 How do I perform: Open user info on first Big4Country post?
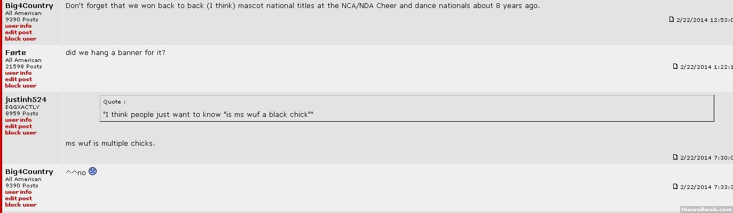pos(18,26)
